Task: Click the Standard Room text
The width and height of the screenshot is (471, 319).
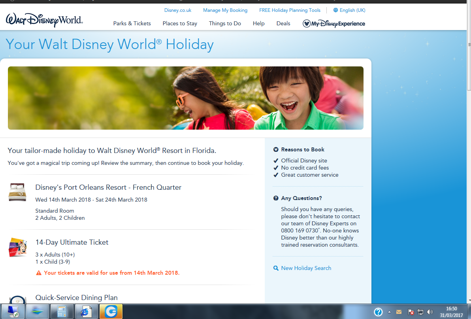Action: click(x=55, y=211)
